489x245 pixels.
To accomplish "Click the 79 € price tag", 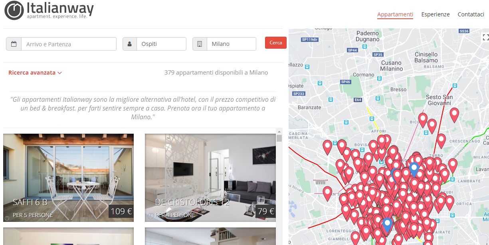I will [x=266, y=211].
